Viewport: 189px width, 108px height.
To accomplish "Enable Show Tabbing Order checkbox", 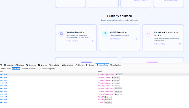I will [x=39, y=69].
